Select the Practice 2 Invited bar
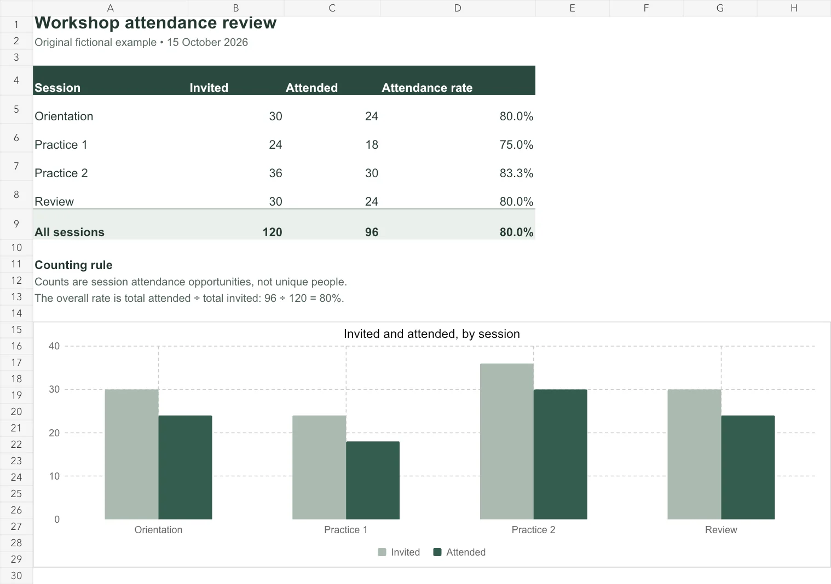The image size is (831, 584). tap(507, 441)
